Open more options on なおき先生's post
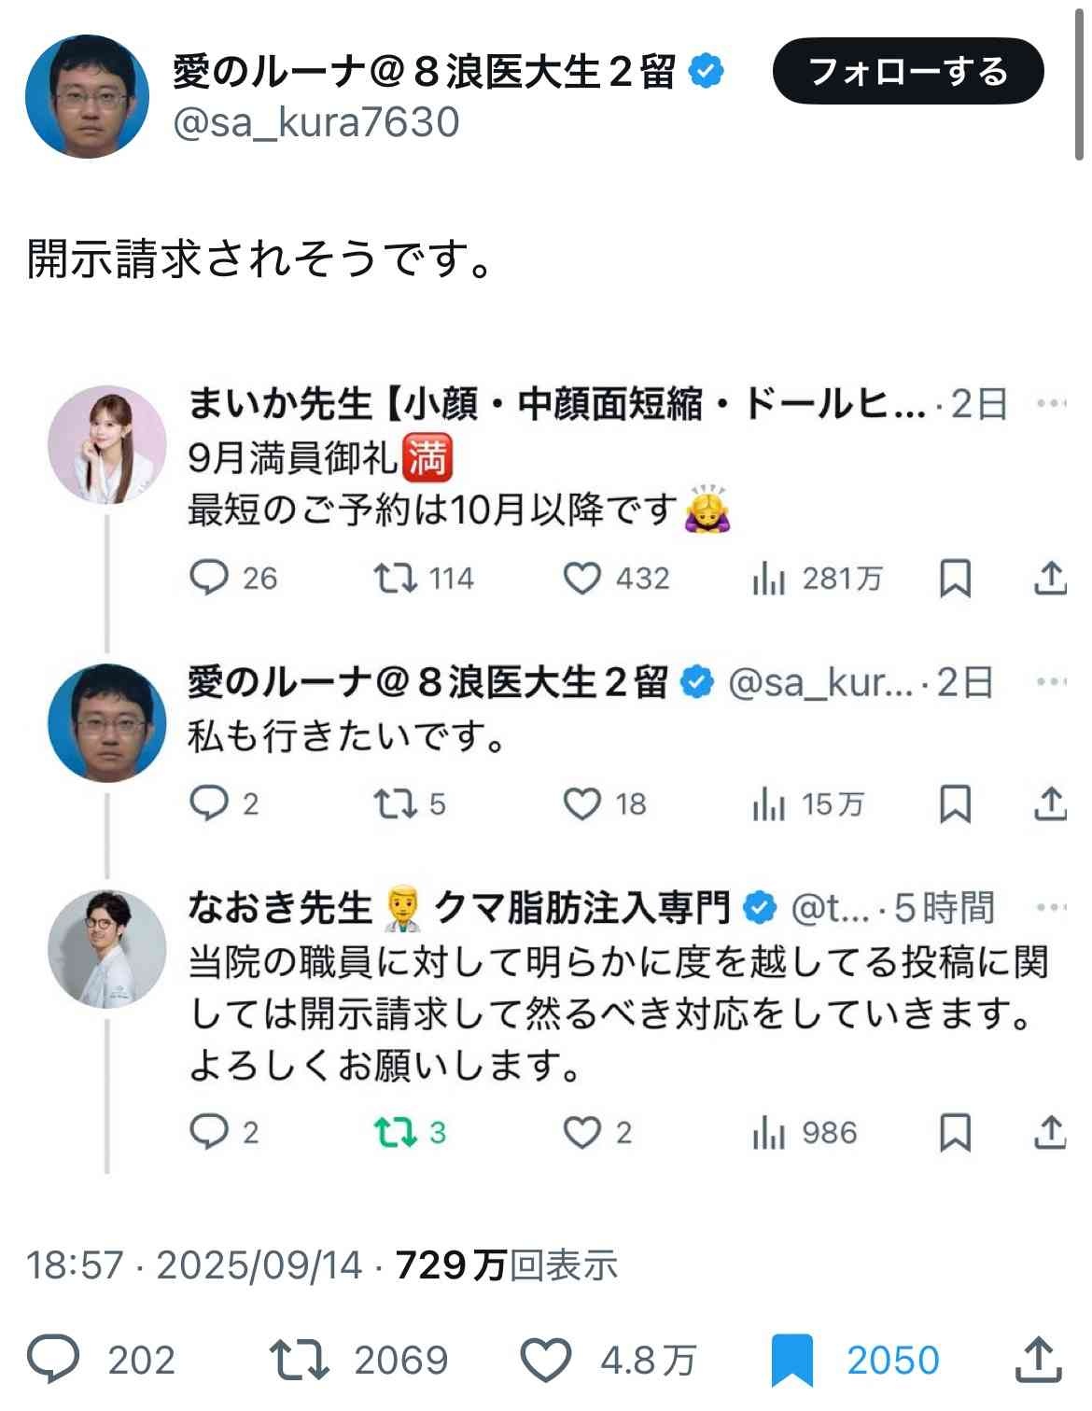This screenshot has width=1092, height=1411. [x=1051, y=906]
